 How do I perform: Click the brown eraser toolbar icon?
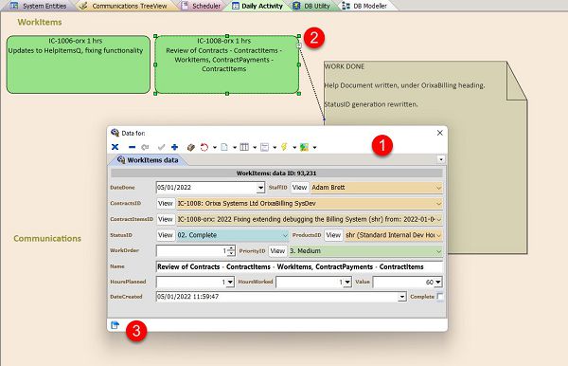(x=191, y=147)
